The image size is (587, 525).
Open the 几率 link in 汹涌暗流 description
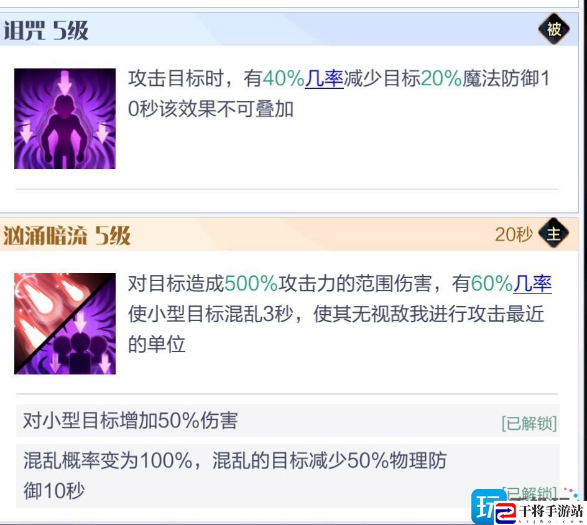(532, 284)
